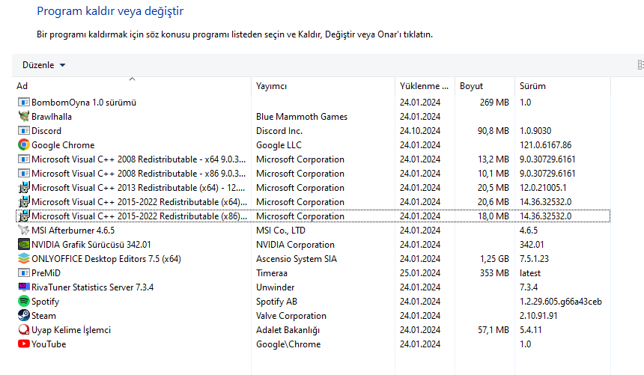Sort by the Yayımcı column header
644x375 pixels.
(x=323, y=86)
